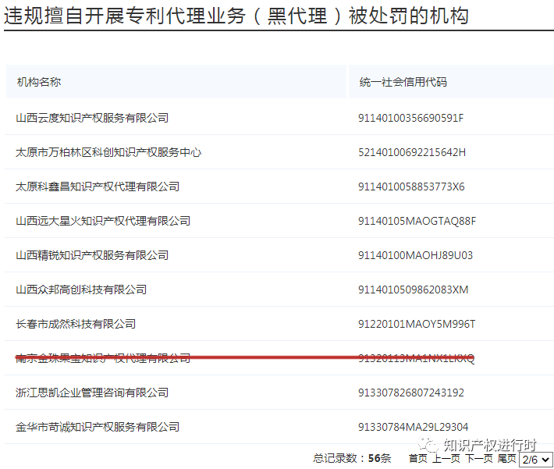Select the 山西云度知识产权服务有限公司 row
The width and height of the screenshot is (554, 469).
coord(92,118)
